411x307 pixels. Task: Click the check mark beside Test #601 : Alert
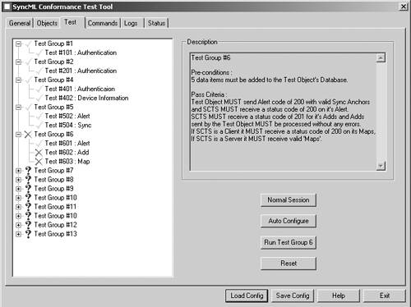[x=39, y=144]
